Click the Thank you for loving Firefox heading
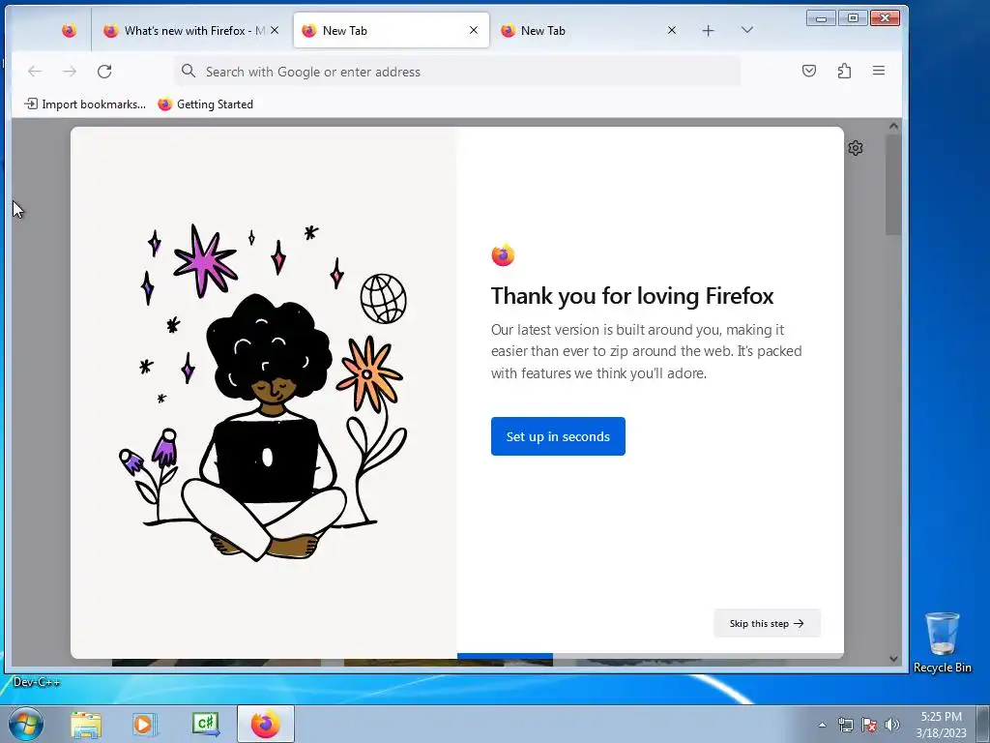 coord(632,296)
